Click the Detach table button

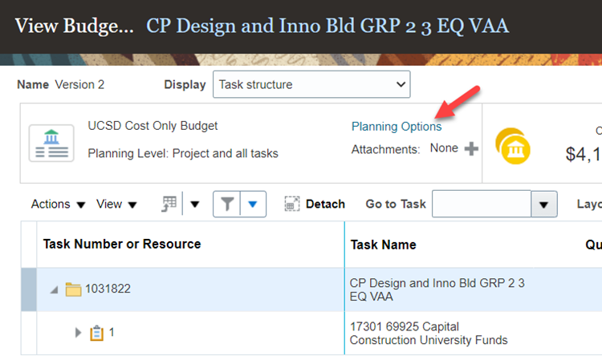click(x=315, y=204)
